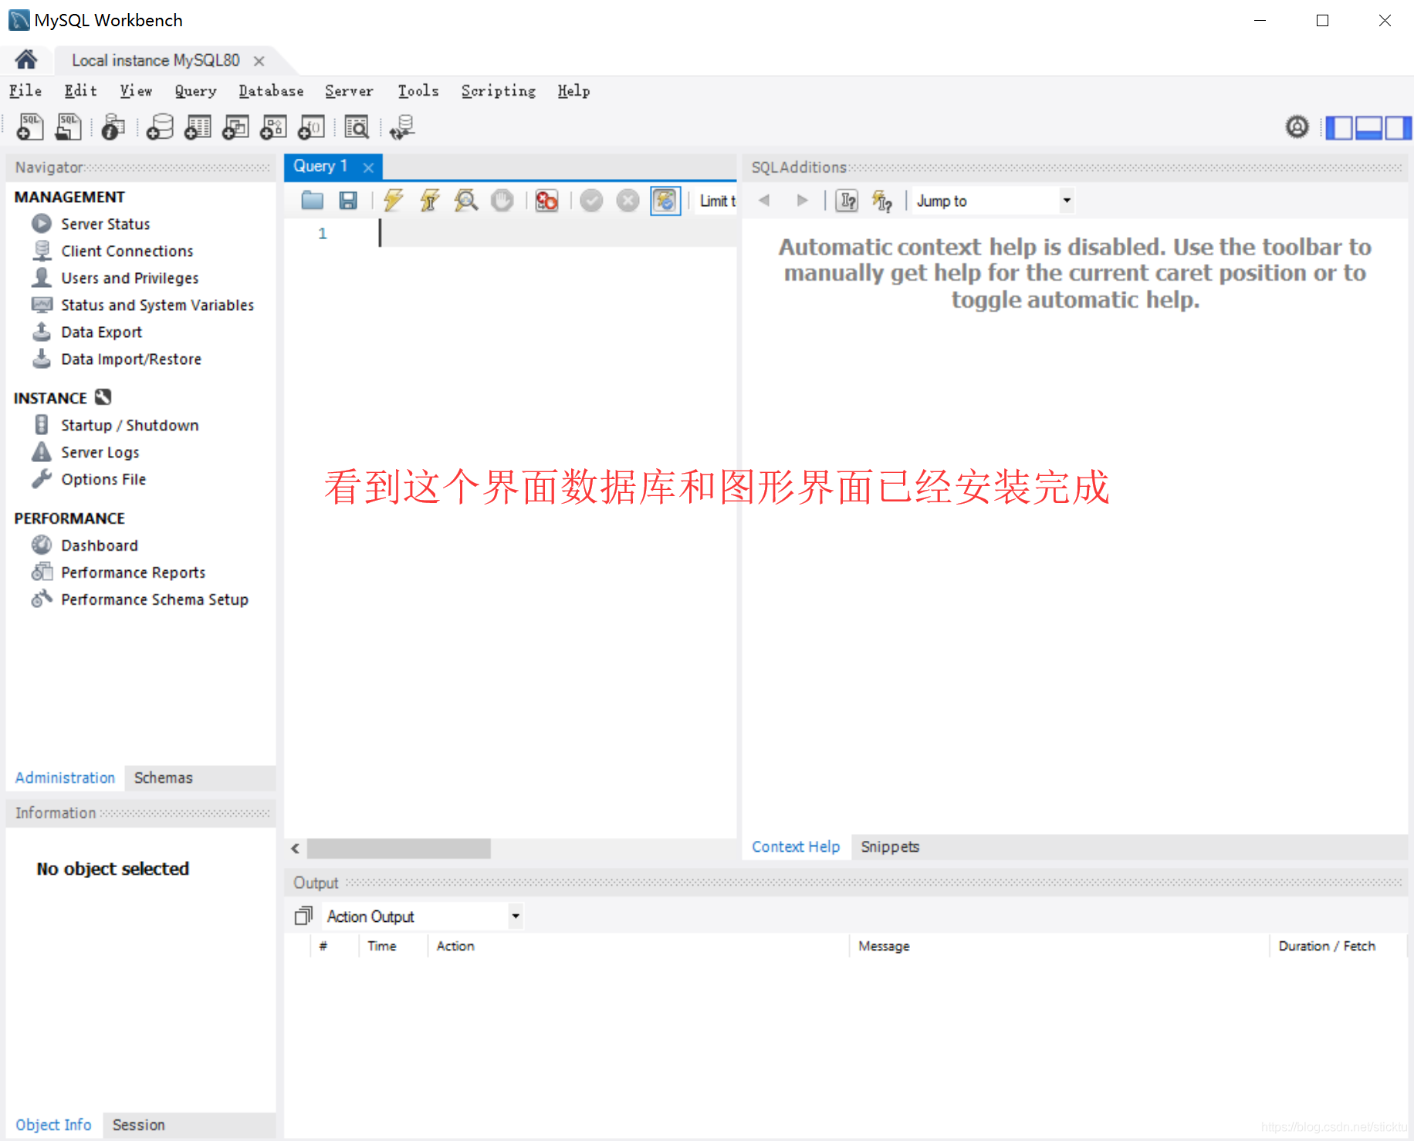Open Server Status
Screen dimensions: 1414x1141
pyautogui.click(x=106, y=224)
